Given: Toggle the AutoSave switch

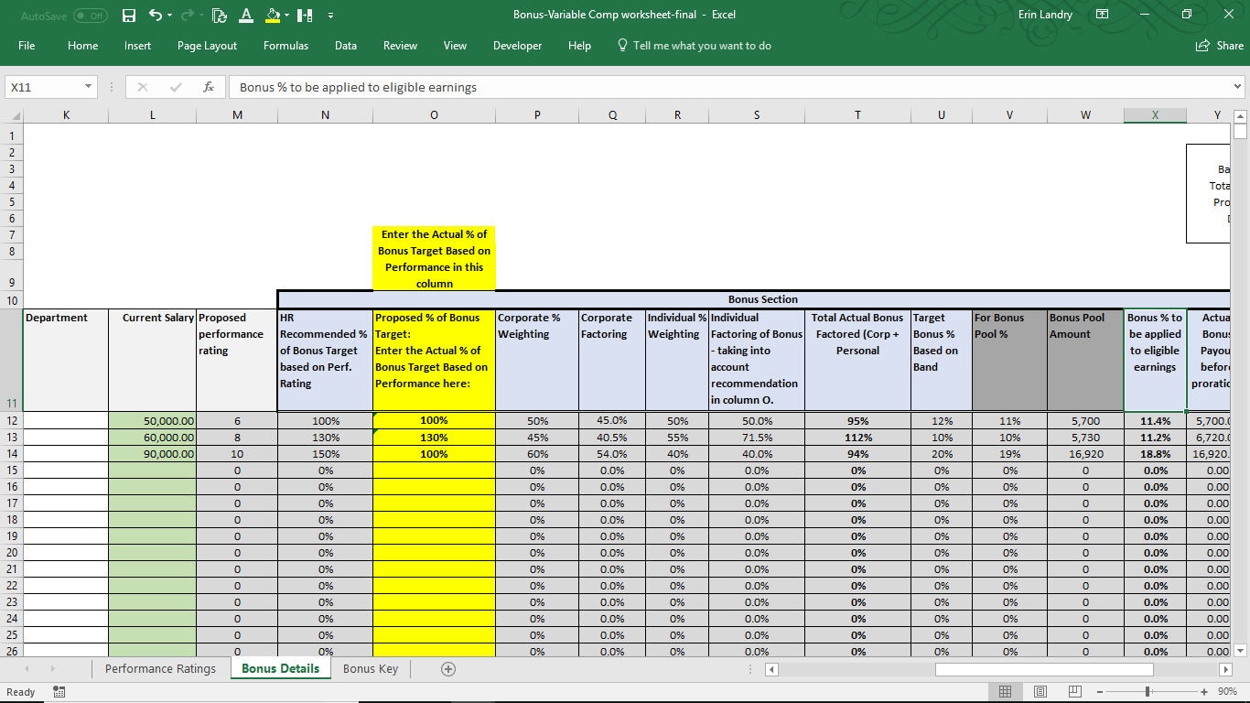Looking at the screenshot, I should (x=90, y=16).
